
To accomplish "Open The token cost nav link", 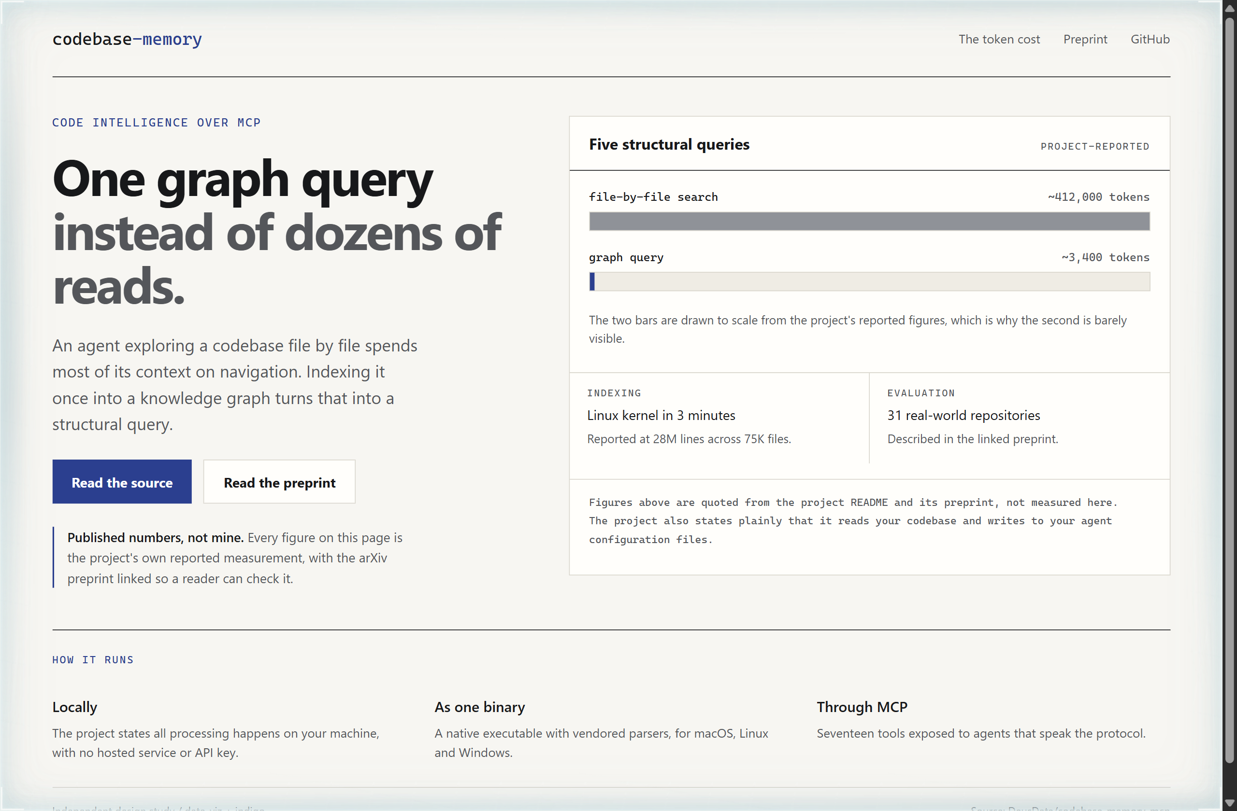I will point(998,39).
